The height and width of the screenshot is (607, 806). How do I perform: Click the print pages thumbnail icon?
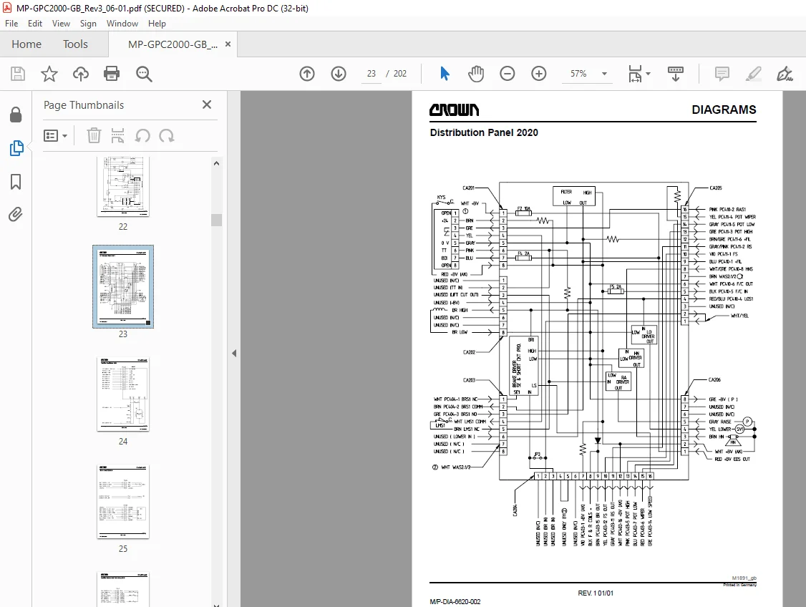117,136
